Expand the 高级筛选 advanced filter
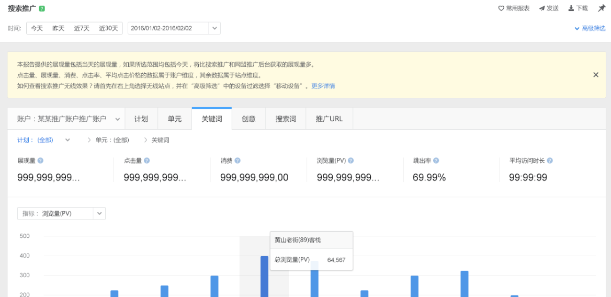The height and width of the screenshot is (297, 611). [x=590, y=28]
